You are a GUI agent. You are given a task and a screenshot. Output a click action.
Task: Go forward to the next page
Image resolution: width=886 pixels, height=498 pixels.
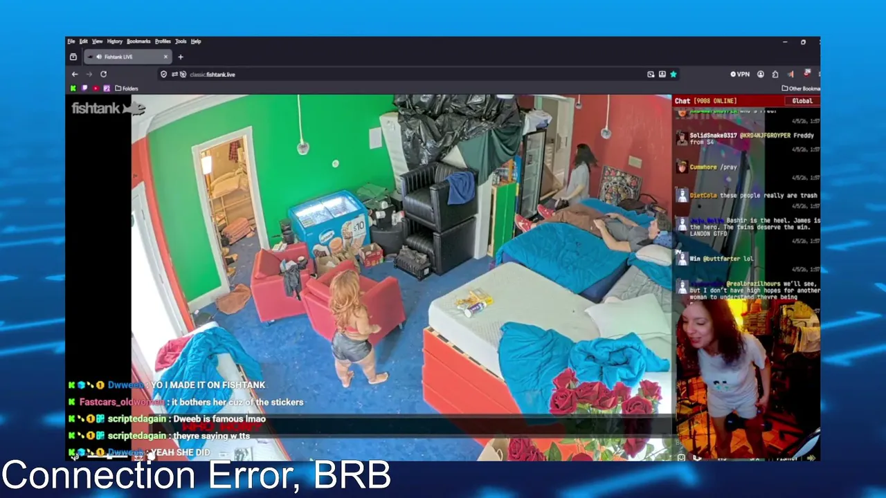89,74
